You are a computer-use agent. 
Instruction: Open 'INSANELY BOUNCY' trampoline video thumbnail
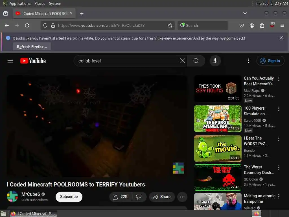coord(218,201)
